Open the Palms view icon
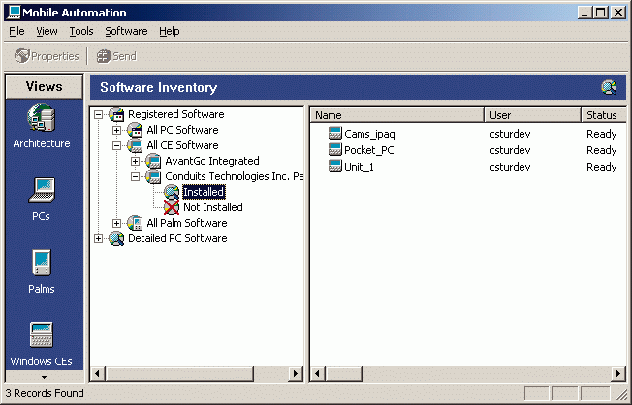Image resolution: width=632 pixels, height=405 pixels. 41,263
